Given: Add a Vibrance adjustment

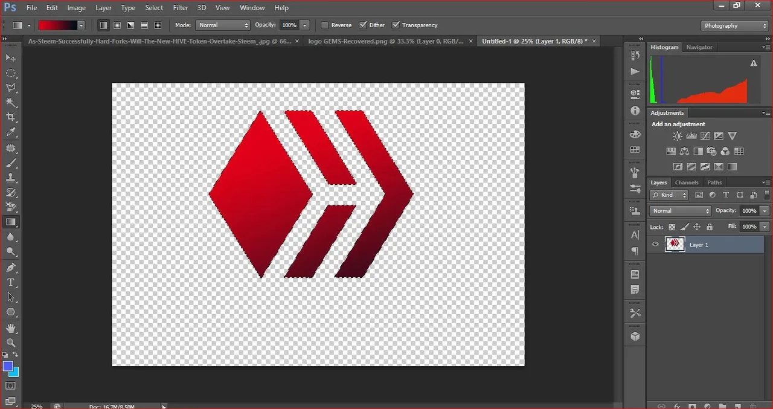Looking at the screenshot, I should (733, 136).
